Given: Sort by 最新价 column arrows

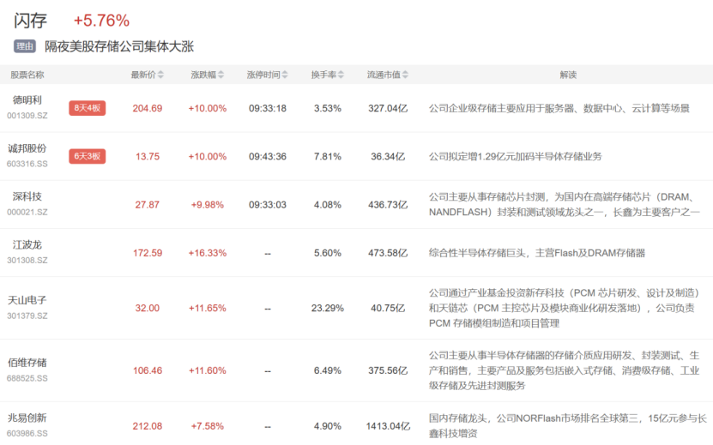Looking at the screenshot, I should (160, 75).
